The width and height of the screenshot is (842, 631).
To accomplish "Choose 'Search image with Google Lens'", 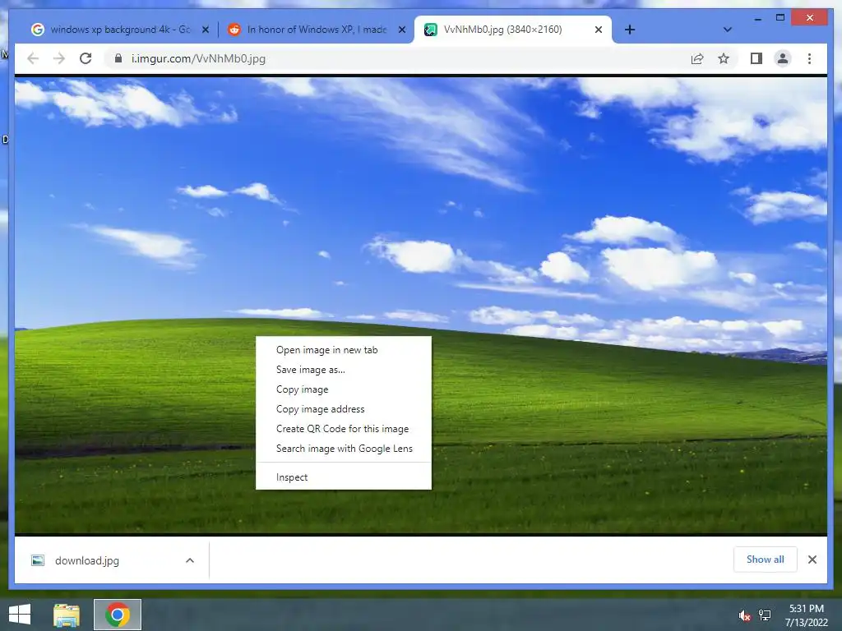I will pos(344,449).
